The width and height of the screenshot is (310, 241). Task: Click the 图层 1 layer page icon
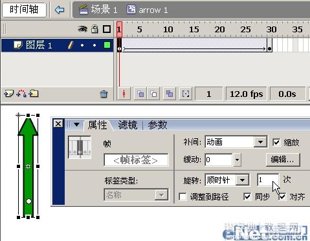tap(18, 45)
